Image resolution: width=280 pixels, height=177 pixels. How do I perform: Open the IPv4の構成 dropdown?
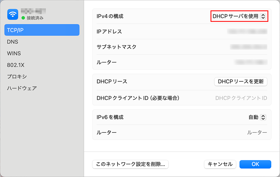point(239,16)
